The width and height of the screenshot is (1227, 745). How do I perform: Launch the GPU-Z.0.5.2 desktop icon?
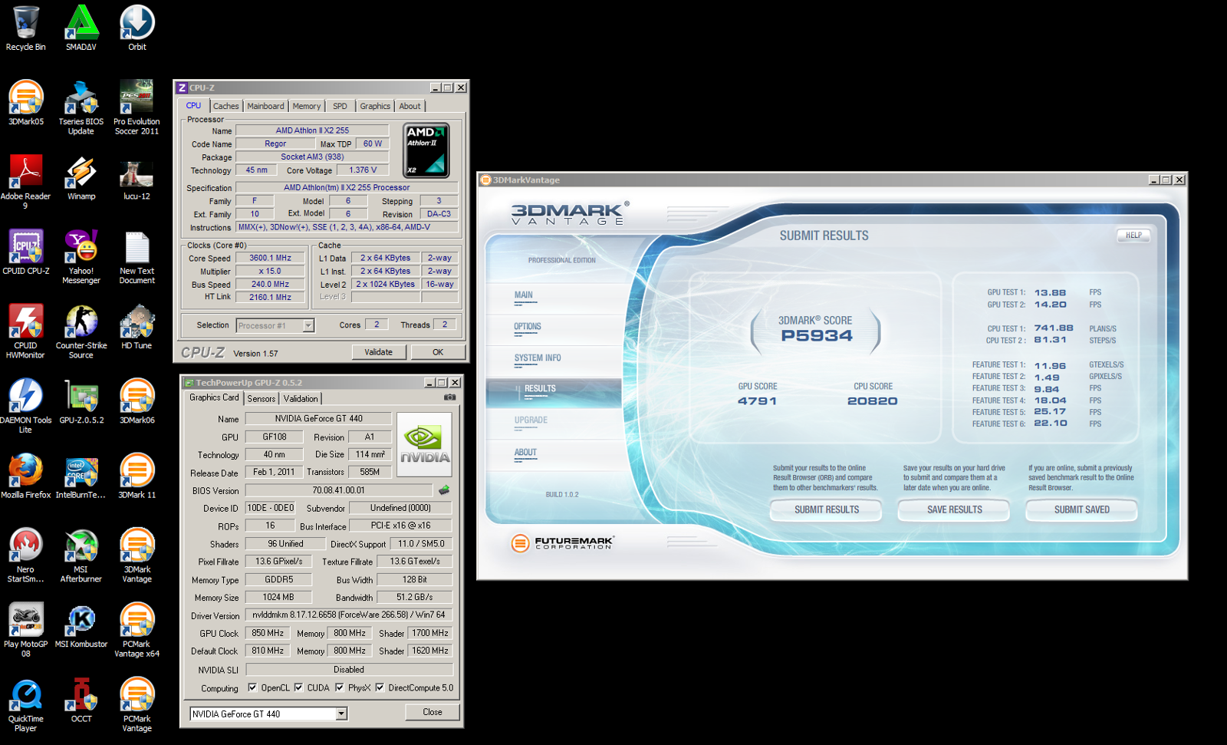(81, 401)
